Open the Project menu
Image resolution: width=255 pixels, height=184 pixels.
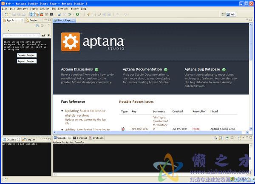click(x=45, y=8)
